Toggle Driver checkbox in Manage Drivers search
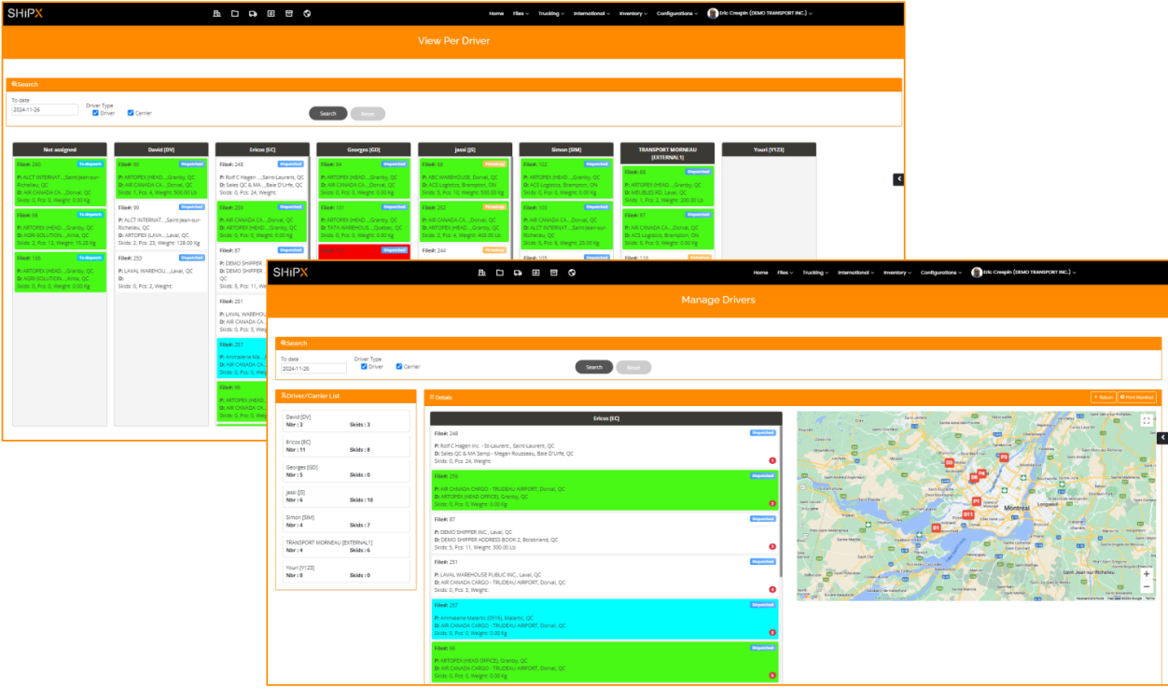The height and width of the screenshot is (689, 1168). tap(364, 366)
